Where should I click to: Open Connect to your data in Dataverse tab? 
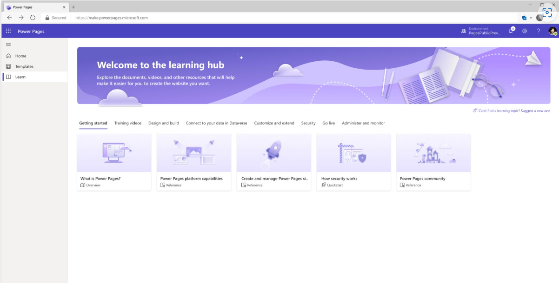pos(216,123)
